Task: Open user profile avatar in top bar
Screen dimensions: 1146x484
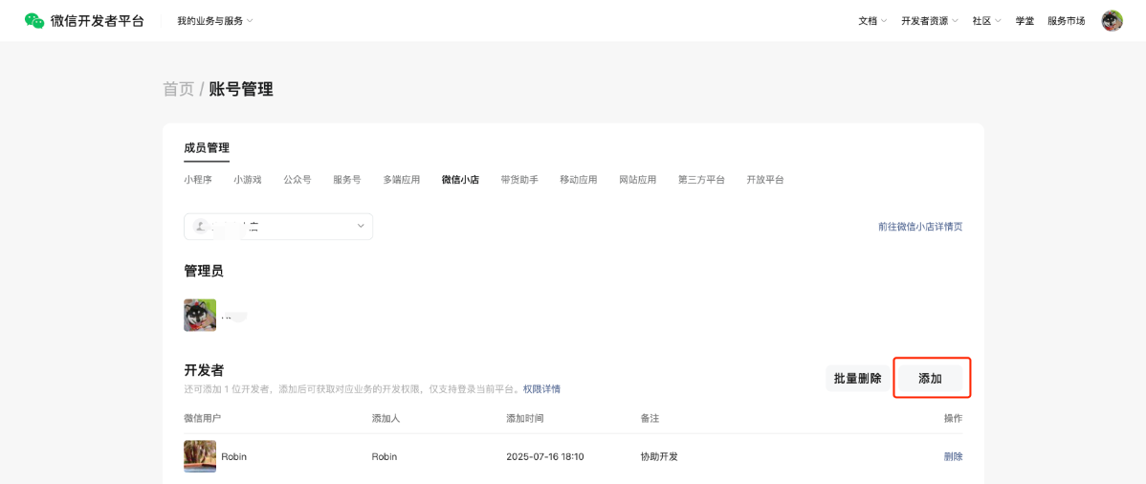Action: (x=1112, y=21)
